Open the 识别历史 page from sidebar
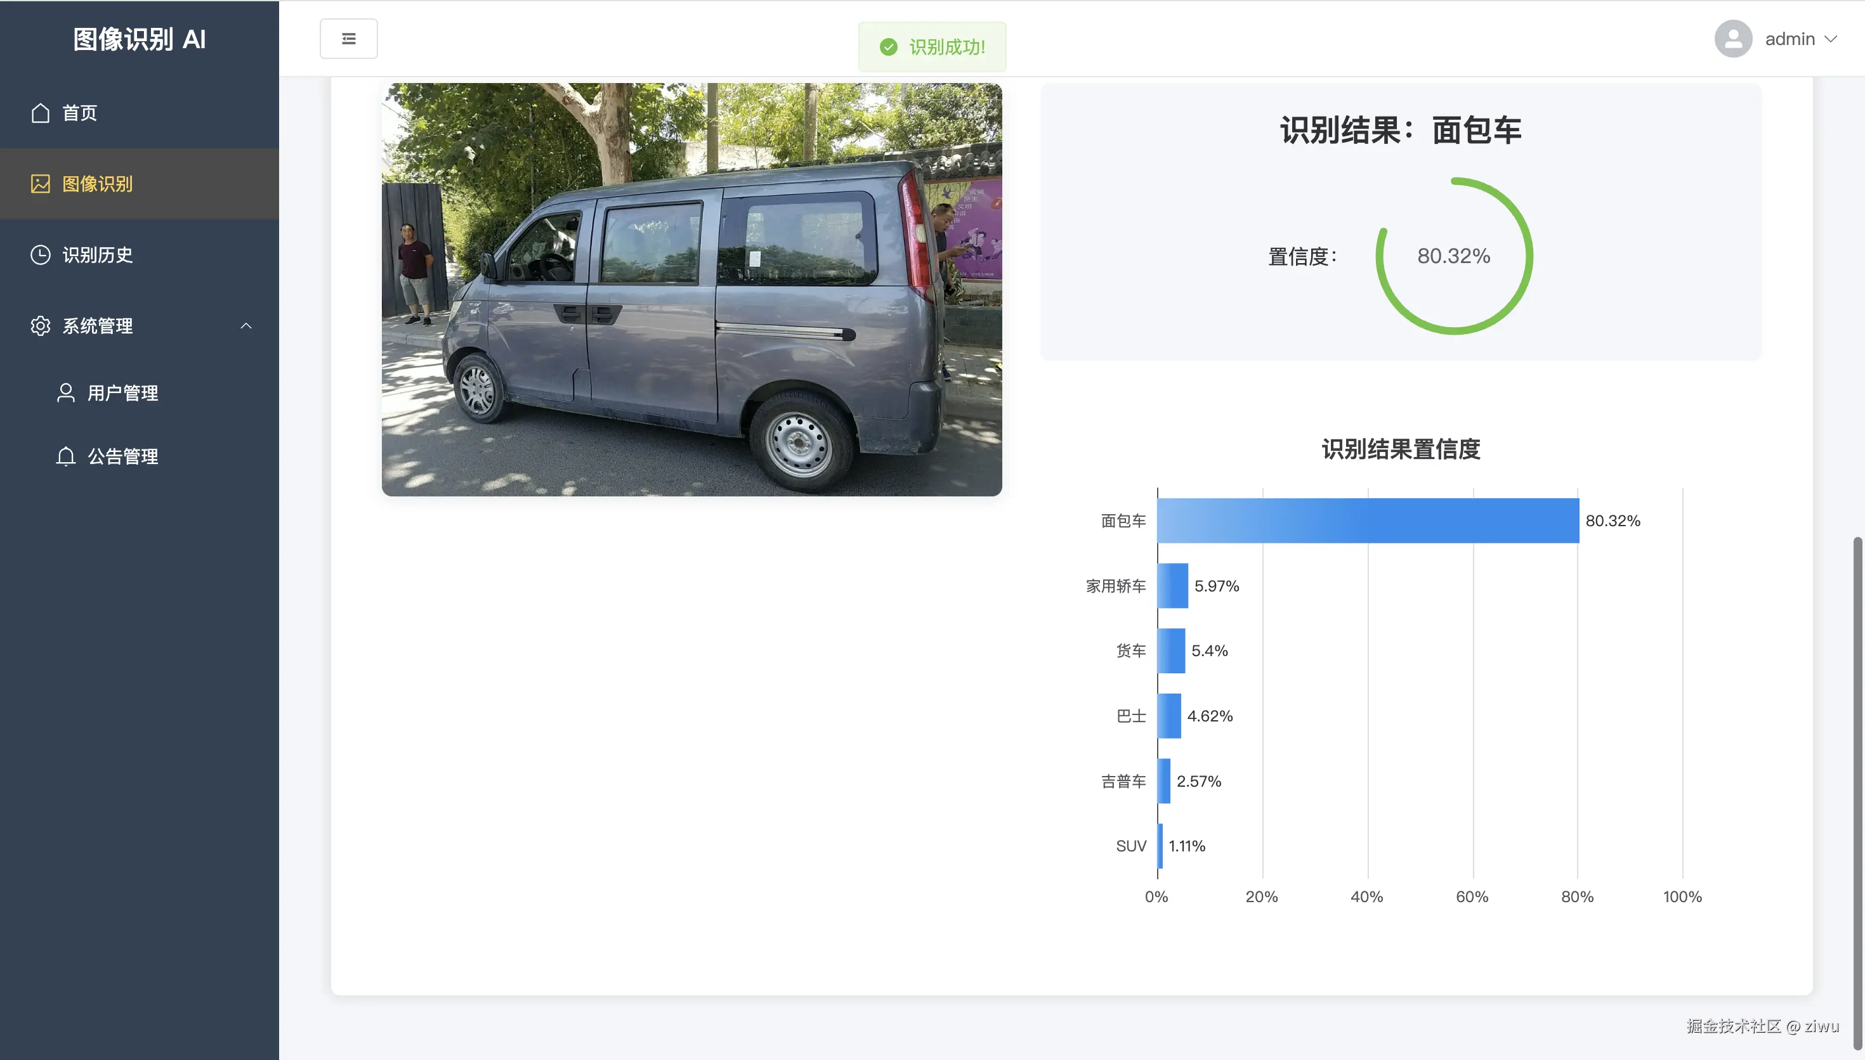The width and height of the screenshot is (1865, 1060). 97,255
